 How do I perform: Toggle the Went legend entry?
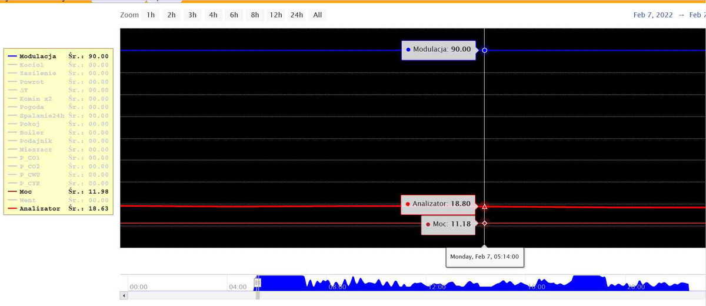(28, 201)
